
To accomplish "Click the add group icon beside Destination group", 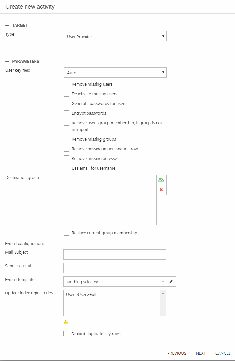I will [161, 180].
